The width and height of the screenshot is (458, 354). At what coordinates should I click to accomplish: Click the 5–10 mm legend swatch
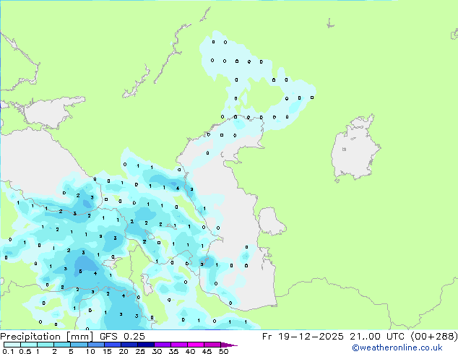coord(79,345)
